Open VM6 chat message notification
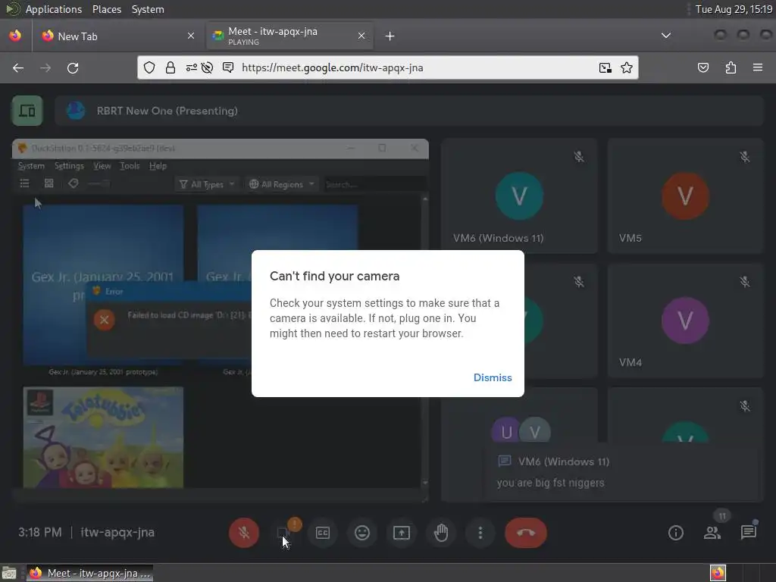Screen dimensions: 776x582 620,472
